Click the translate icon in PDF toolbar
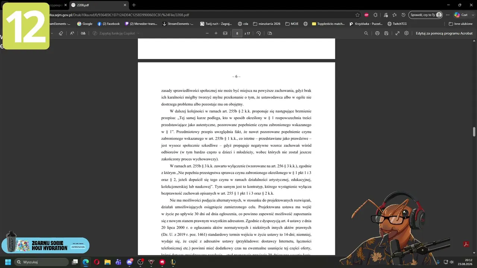The width and height of the screenshot is (477, 268). tap(83, 33)
